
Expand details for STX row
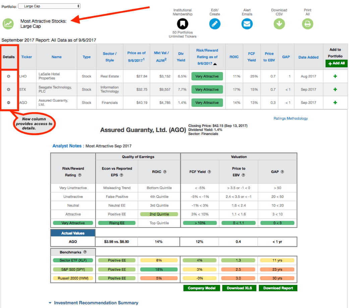8,89
